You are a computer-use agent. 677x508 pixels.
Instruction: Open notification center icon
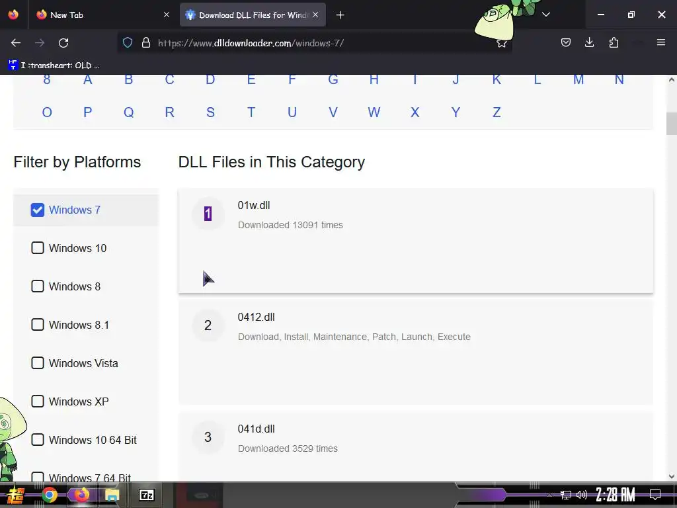coord(655,495)
